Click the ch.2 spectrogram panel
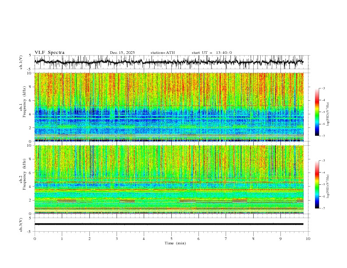Screen dimensions: 347x268 (169, 180)
